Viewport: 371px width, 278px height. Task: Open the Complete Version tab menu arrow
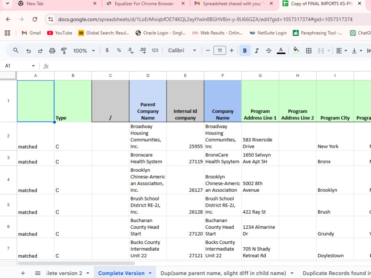(x=150, y=273)
